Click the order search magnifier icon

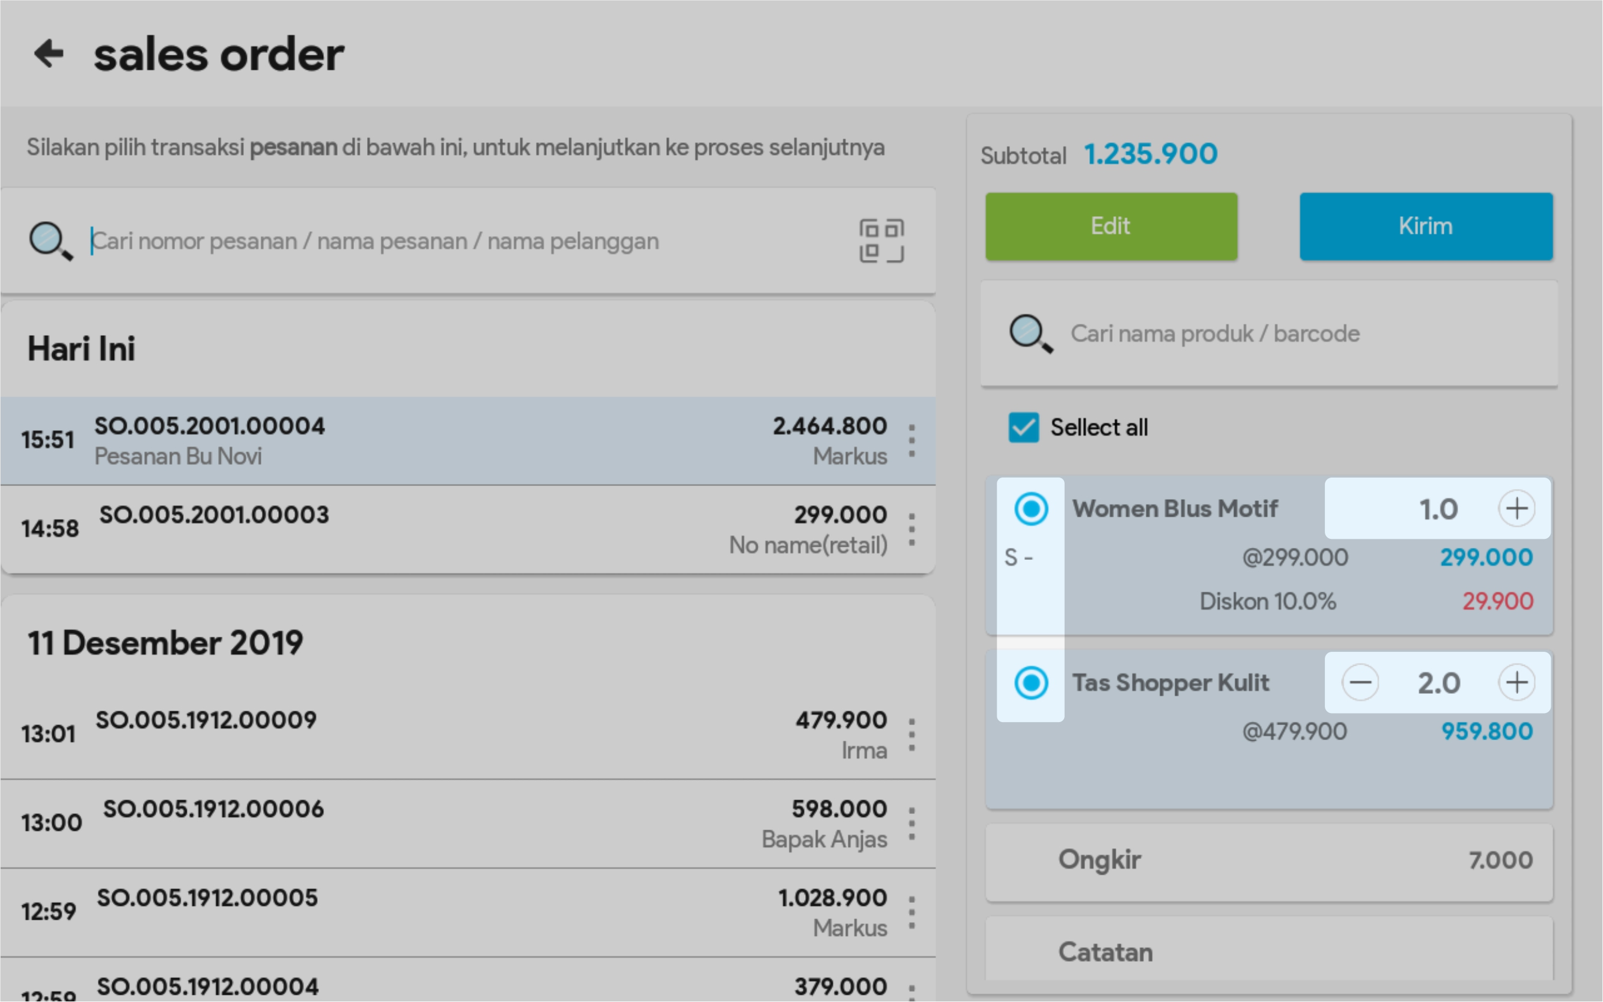[x=50, y=240]
